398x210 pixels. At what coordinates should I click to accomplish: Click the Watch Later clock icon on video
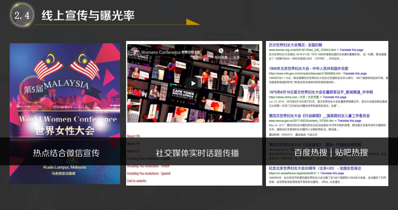[221, 51]
